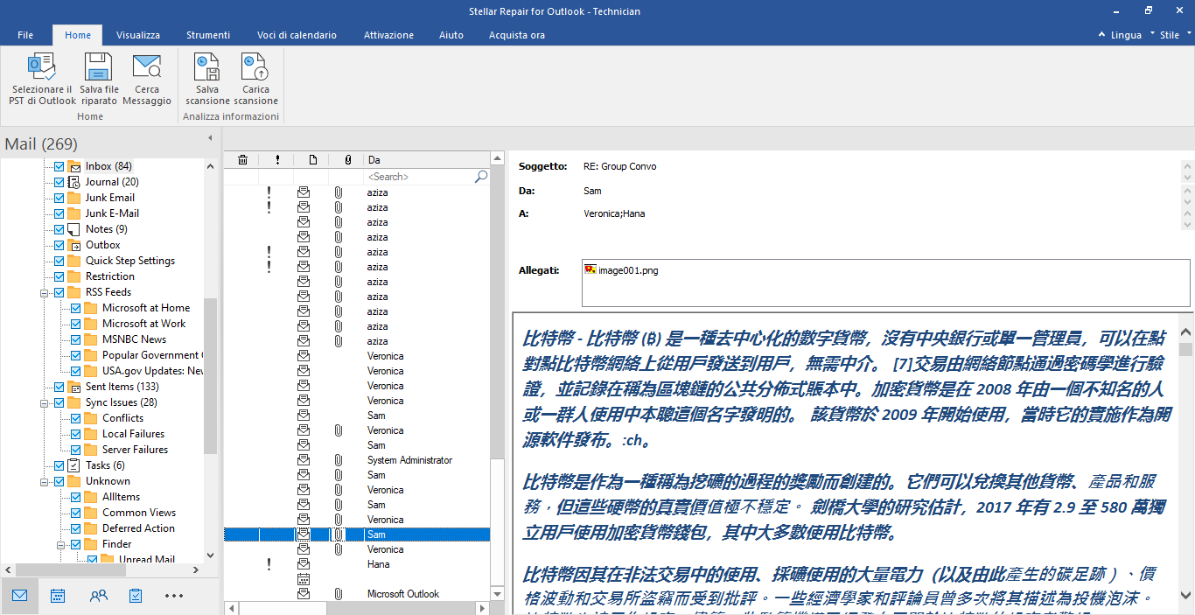This screenshot has width=1195, height=615.
Task: Select the Sent Items (133) folder
Action: tap(122, 387)
